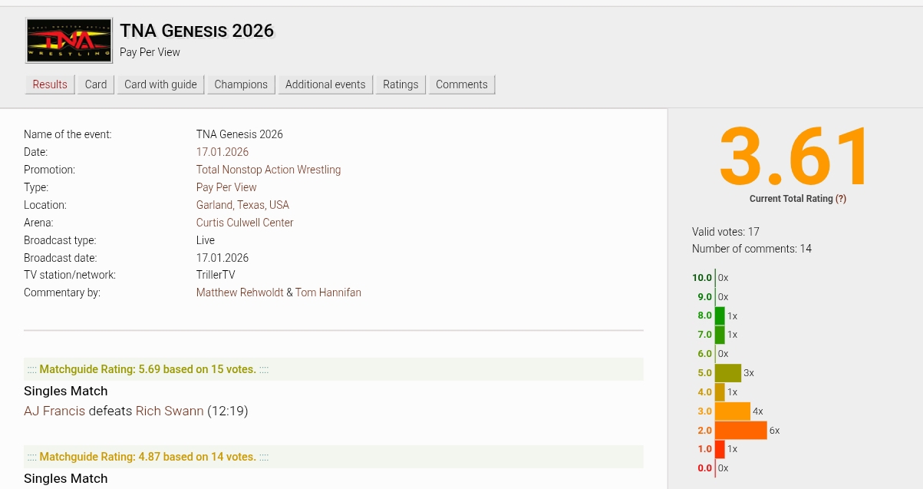This screenshot has height=489, width=923.
Task: Click the Pay Per View type link
Action: click(x=226, y=187)
